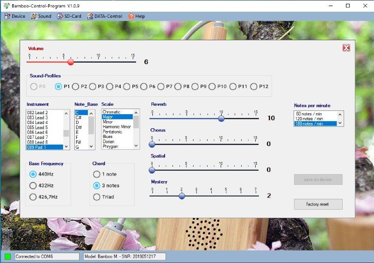The width and height of the screenshot is (374, 263).
Task: Click the green connection status indicator
Action: tap(7, 256)
